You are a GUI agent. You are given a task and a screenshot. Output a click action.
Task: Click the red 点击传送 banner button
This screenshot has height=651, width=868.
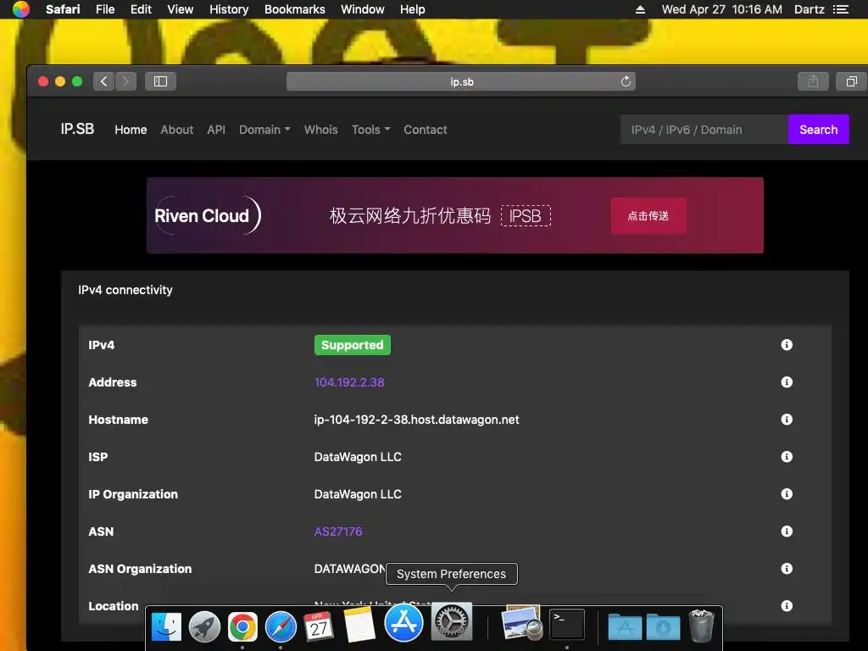pyautogui.click(x=648, y=216)
